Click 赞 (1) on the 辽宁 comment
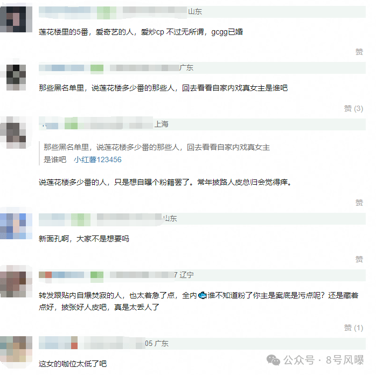The height and width of the screenshot is (375, 376). pos(353,328)
